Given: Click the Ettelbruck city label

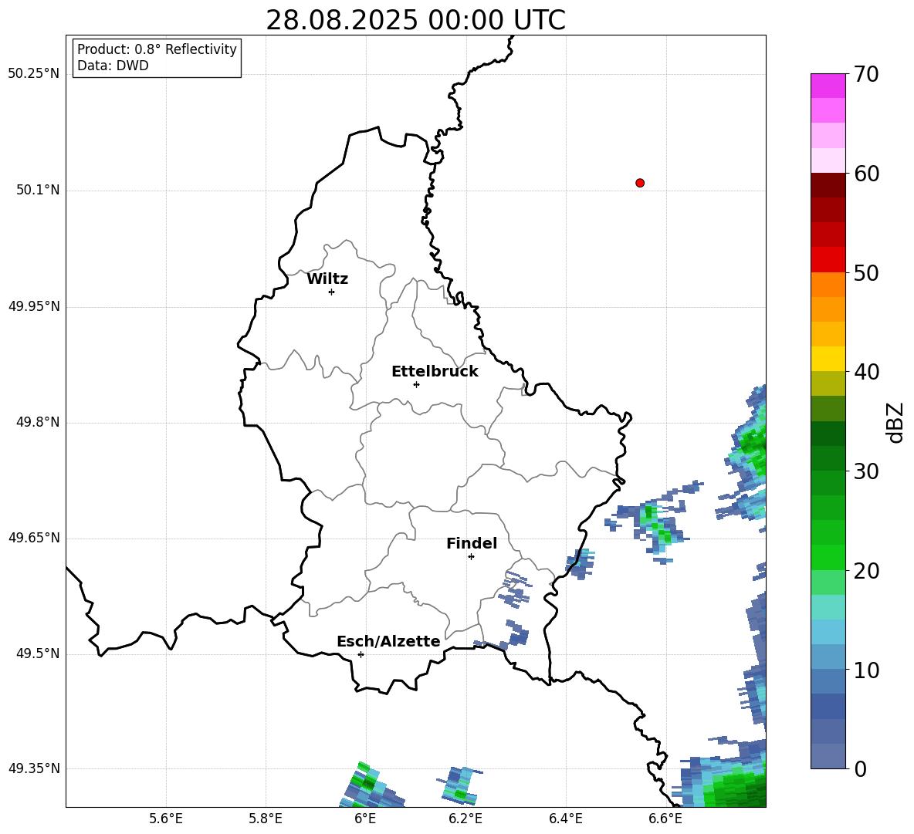Looking at the screenshot, I should point(435,372).
